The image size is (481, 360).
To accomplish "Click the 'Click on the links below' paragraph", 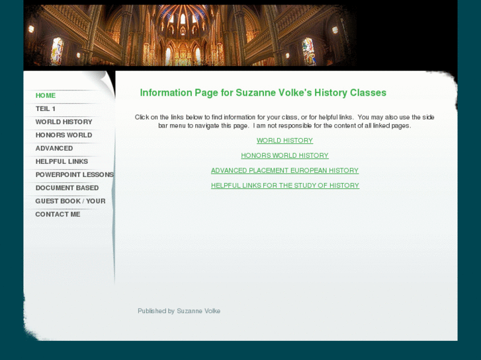I will click(x=284, y=122).
